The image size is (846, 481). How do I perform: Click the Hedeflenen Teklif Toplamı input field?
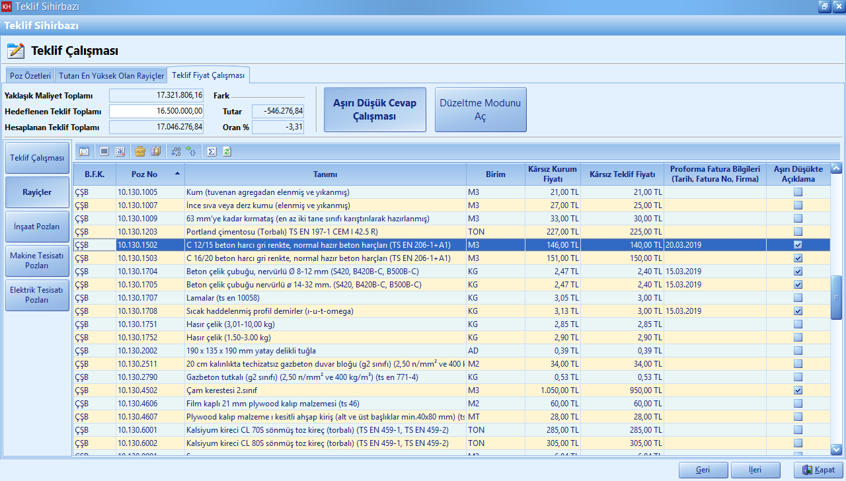[157, 111]
